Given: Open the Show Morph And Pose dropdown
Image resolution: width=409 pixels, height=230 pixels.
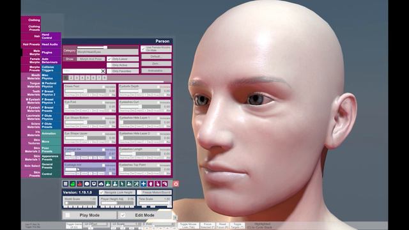Looking at the screenshot, I should click(91, 59).
